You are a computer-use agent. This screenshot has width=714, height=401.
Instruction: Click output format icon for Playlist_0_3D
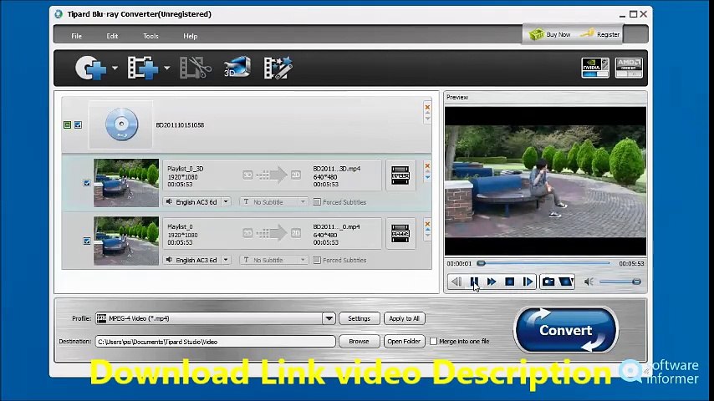[x=400, y=175]
